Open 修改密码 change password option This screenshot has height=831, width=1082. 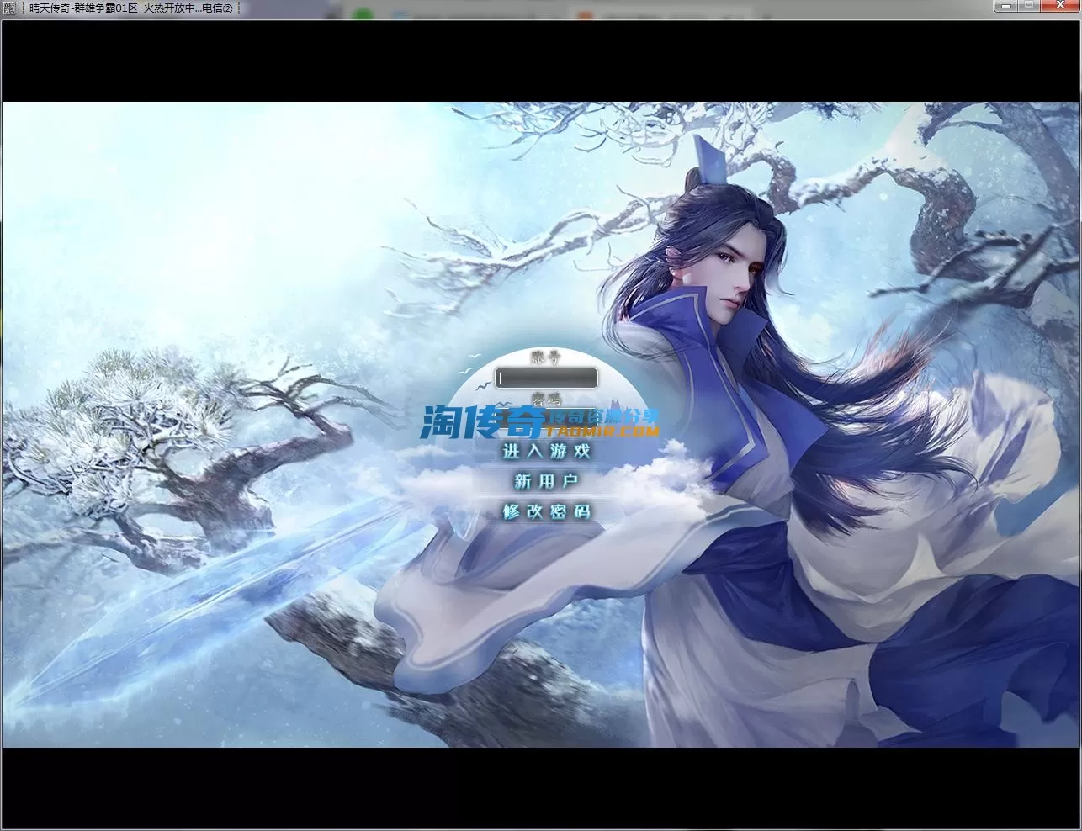pos(547,511)
